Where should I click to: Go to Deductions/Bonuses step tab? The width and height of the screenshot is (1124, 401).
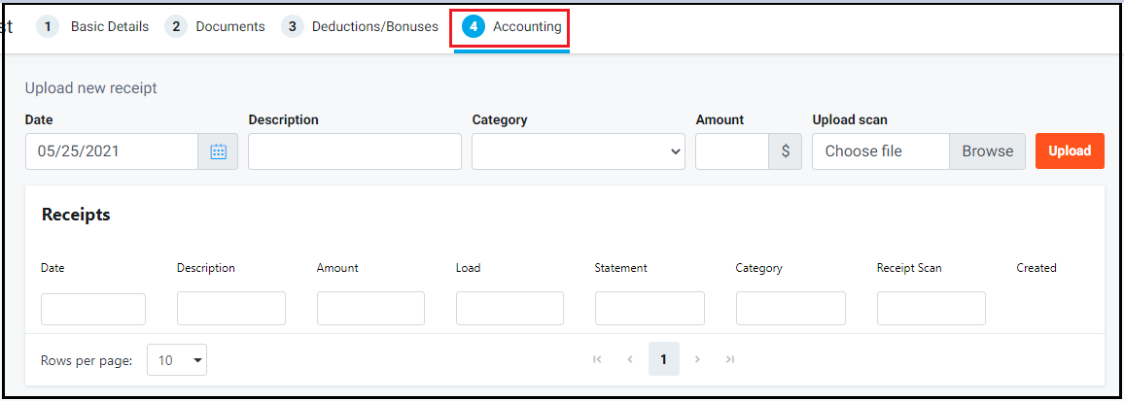tap(361, 26)
